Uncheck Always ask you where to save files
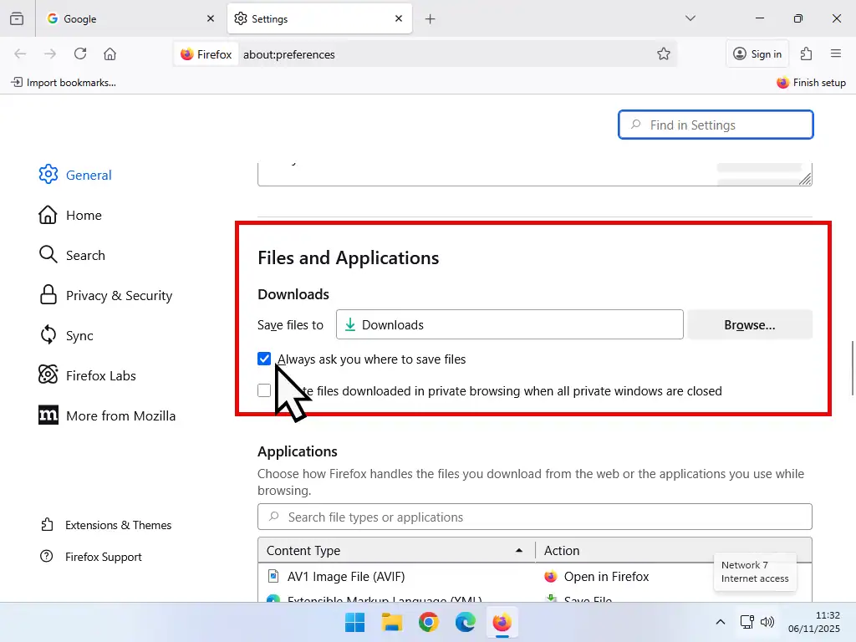Image resolution: width=856 pixels, height=642 pixels. (x=264, y=359)
